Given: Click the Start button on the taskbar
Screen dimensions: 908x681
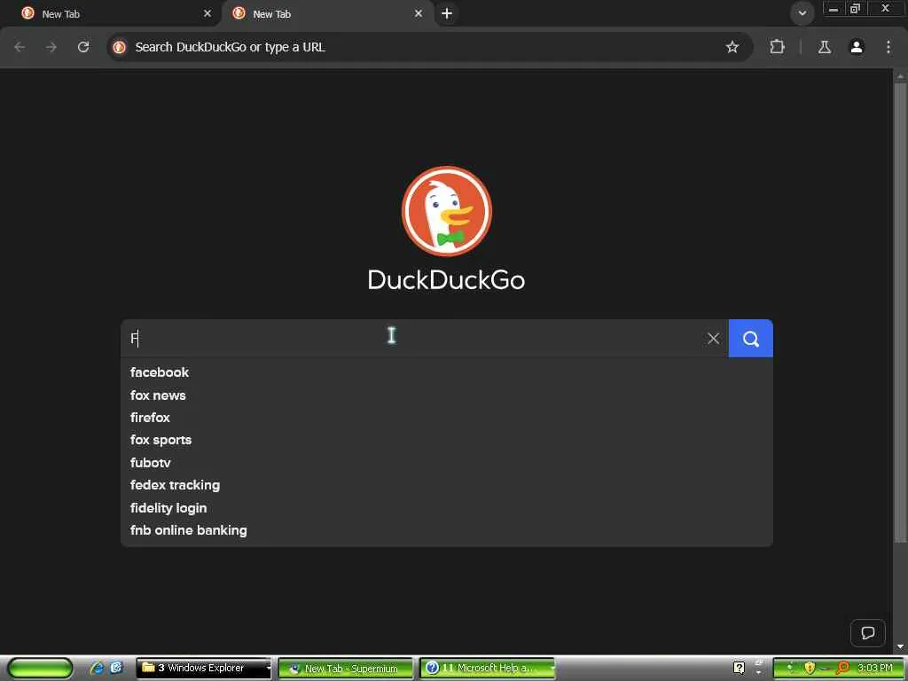Looking at the screenshot, I should (x=40, y=669).
